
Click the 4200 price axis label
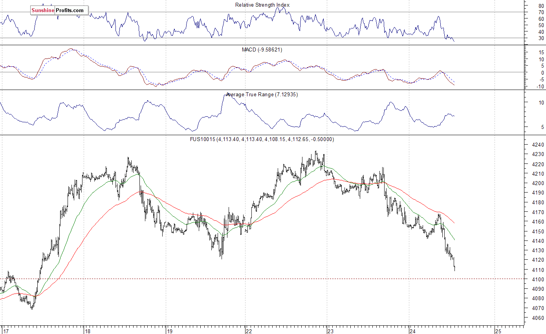(x=538, y=183)
